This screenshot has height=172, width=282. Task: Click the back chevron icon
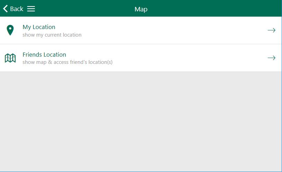pyautogui.click(x=6, y=9)
